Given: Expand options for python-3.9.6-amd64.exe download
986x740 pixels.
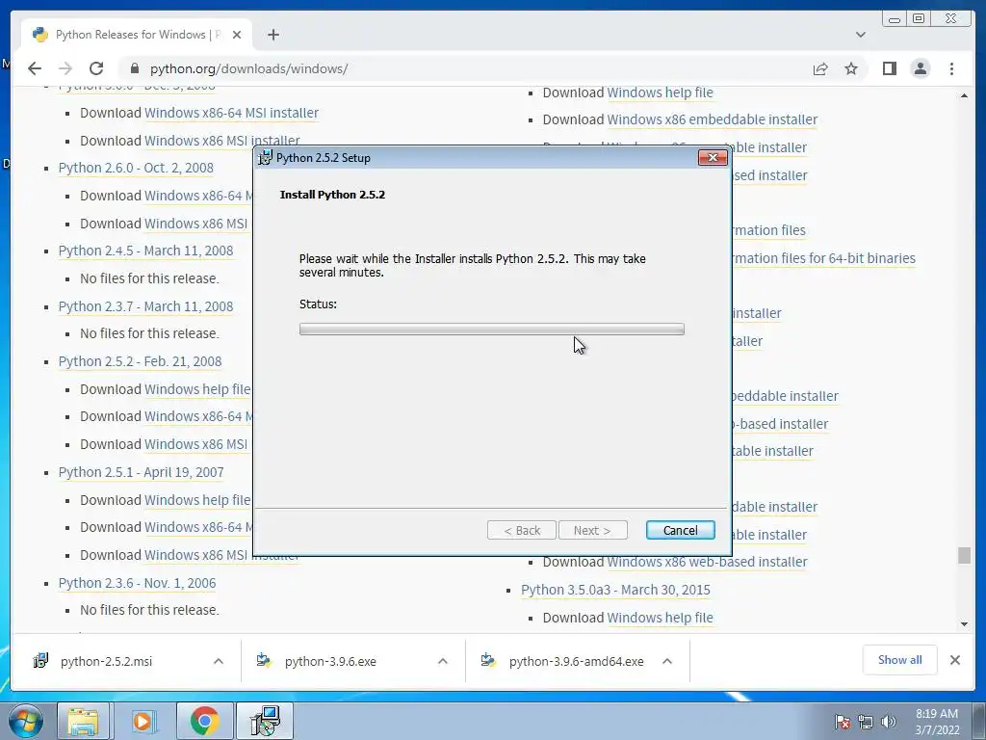Looking at the screenshot, I should pos(667,661).
